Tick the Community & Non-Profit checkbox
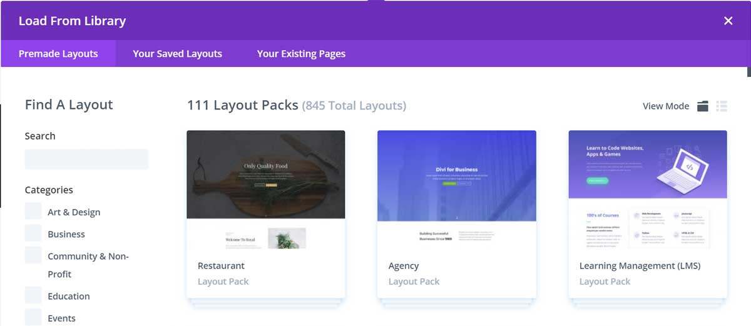This screenshot has width=751, height=326. [33, 255]
